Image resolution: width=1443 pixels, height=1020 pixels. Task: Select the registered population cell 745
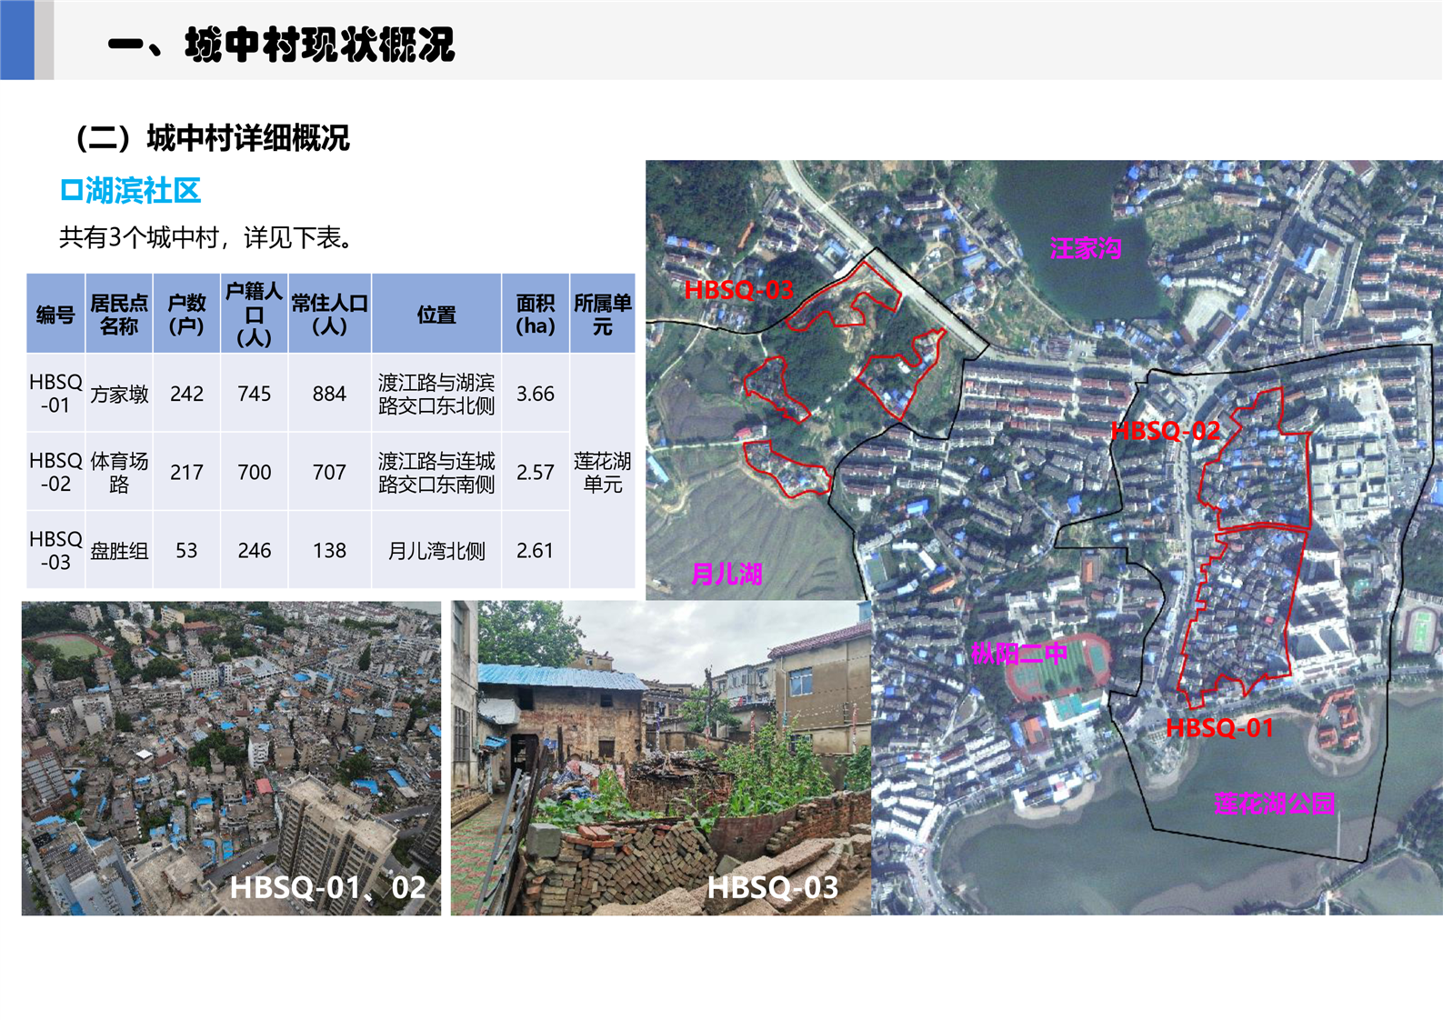click(x=254, y=393)
